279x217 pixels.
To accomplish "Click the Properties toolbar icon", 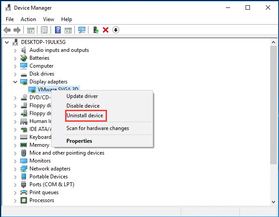I will 44,30.
